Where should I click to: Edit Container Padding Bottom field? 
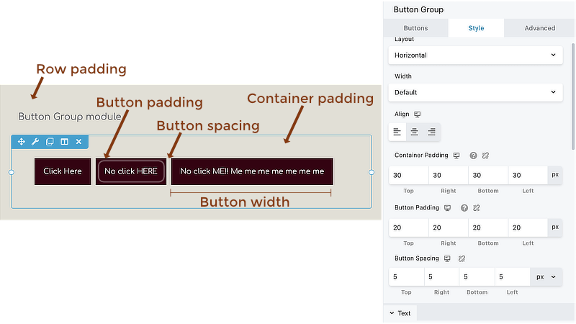(x=488, y=175)
